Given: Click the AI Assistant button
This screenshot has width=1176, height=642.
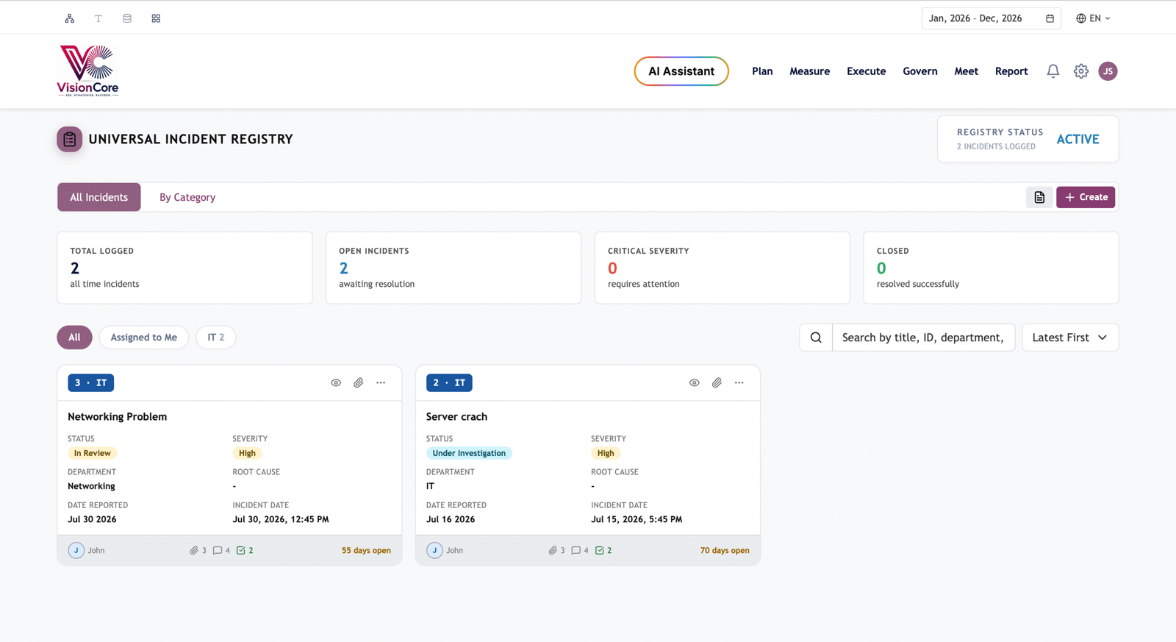Looking at the screenshot, I should coord(681,71).
